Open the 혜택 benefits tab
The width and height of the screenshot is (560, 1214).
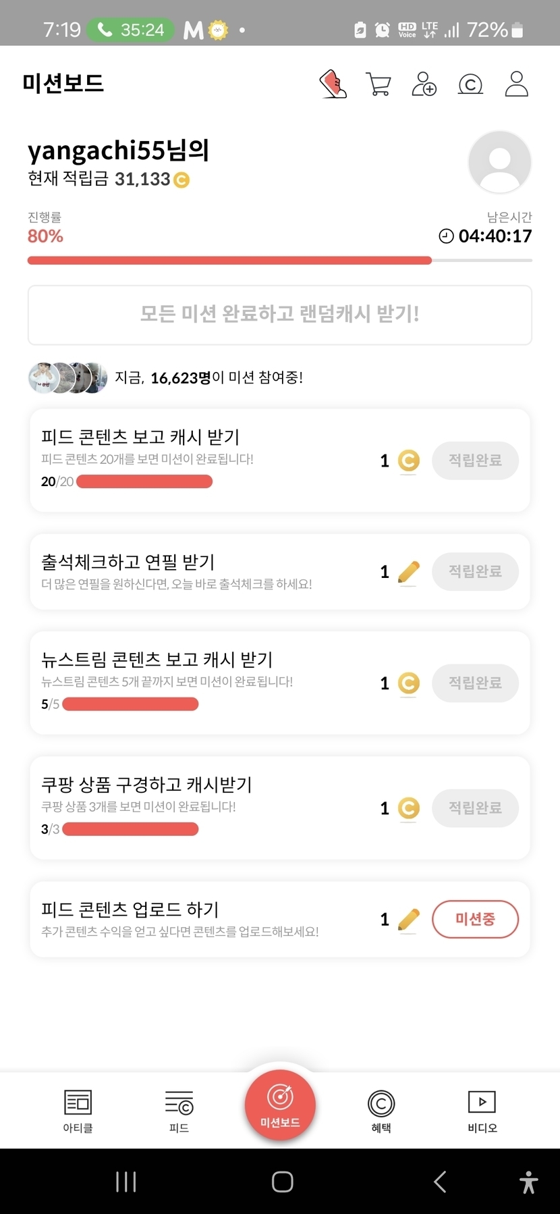(x=381, y=1111)
